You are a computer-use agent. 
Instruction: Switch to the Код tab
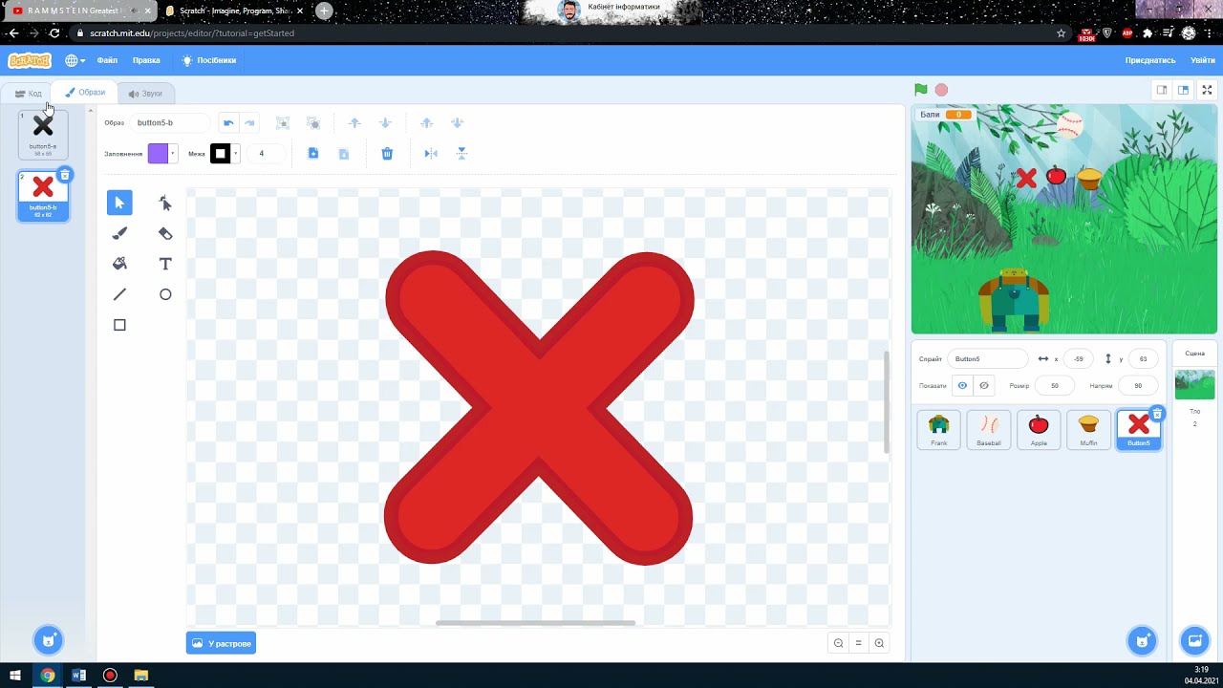28,94
